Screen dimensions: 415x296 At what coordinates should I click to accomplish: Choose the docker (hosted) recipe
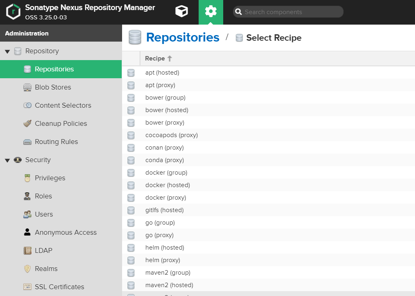(268, 185)
